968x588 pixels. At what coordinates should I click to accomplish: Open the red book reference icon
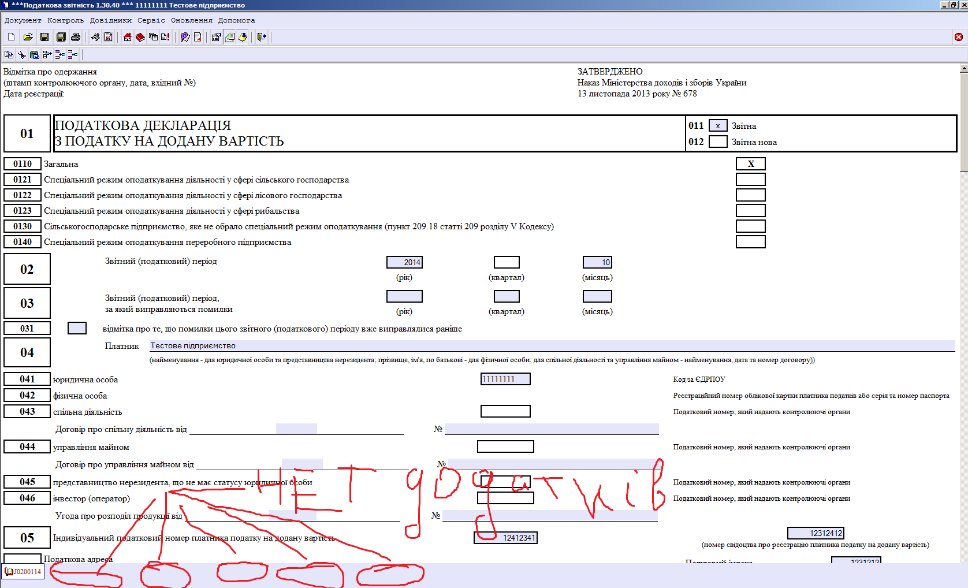[x=140, y=37]
